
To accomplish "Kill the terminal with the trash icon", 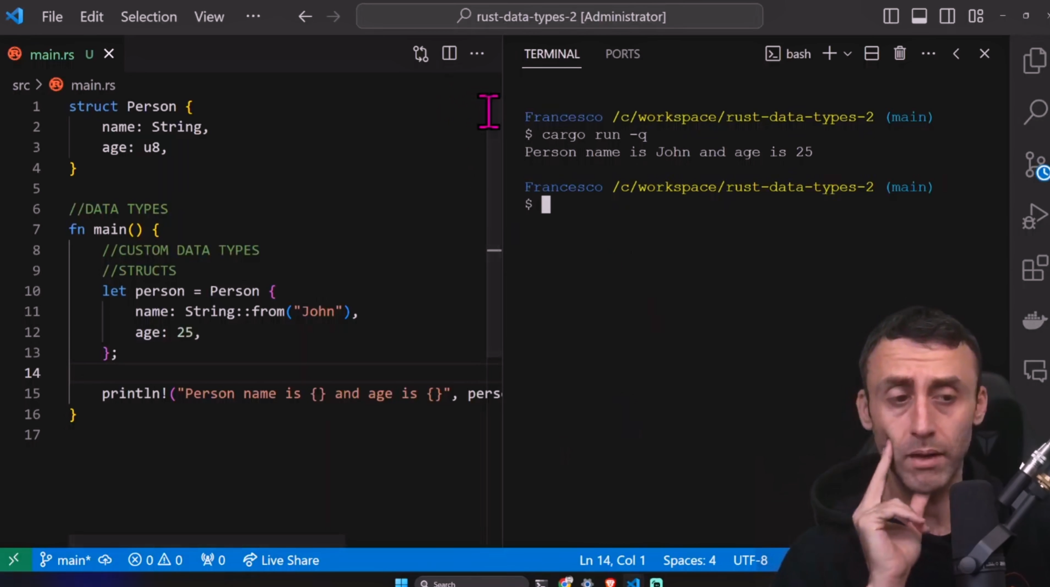I will (x=900, y=53).
